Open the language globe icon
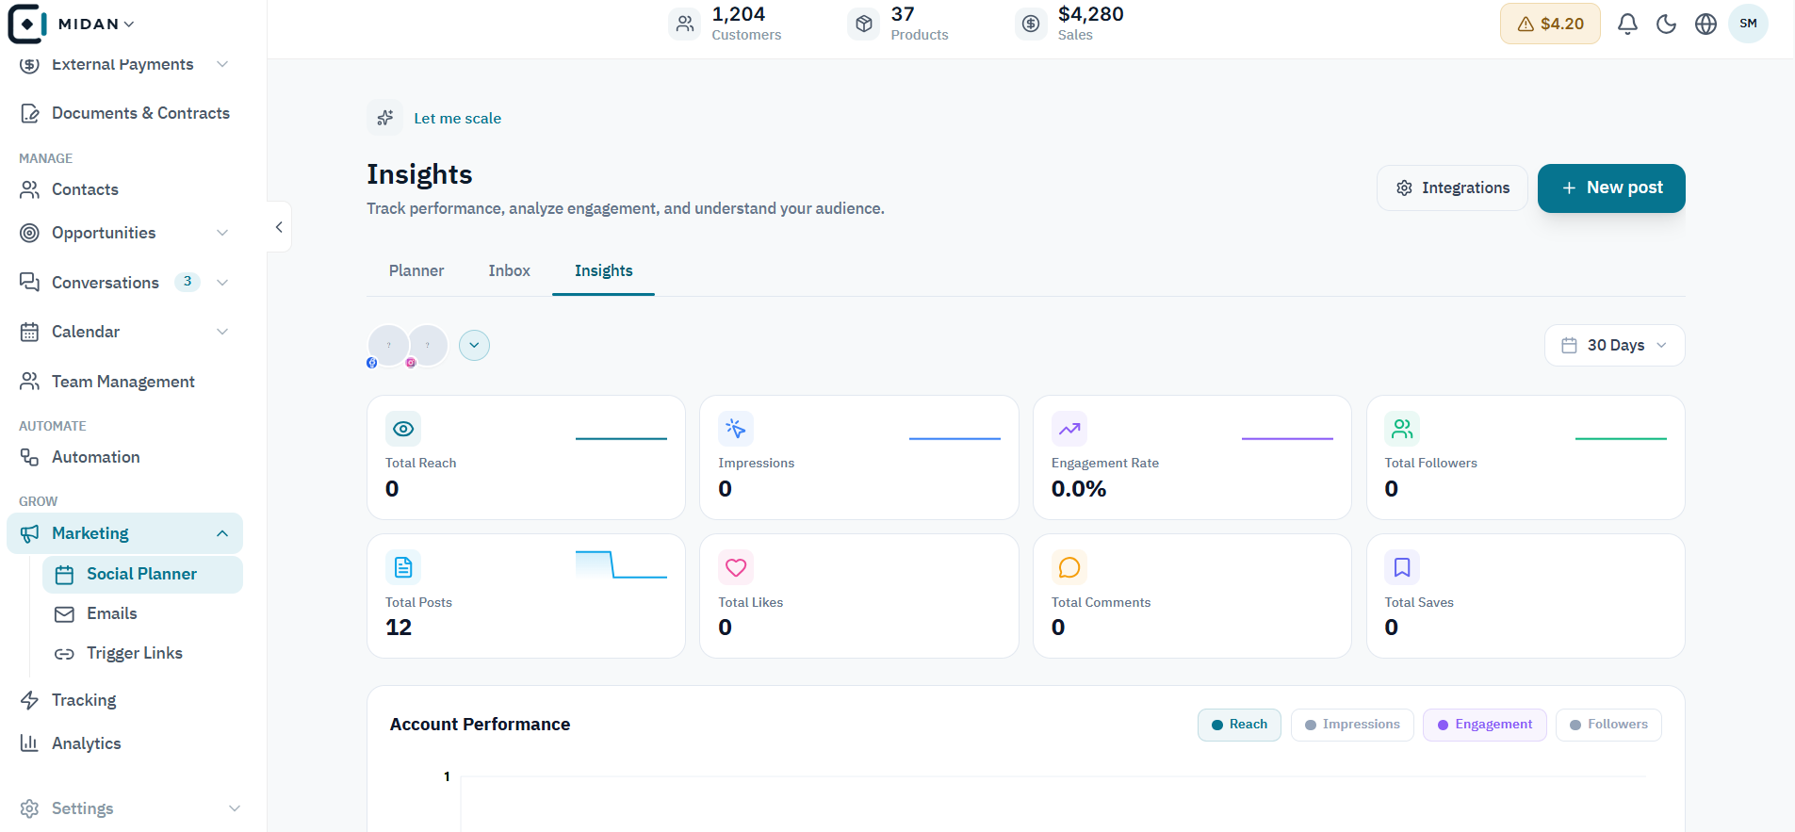Viewport: 1795px width, 832px height. click(1705, 24)
